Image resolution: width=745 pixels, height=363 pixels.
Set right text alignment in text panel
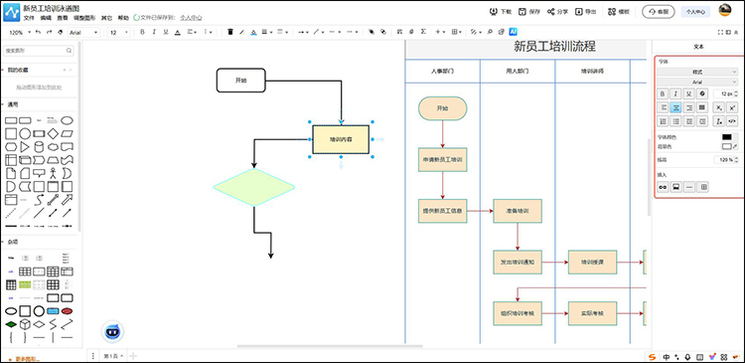tap(689, 107)
